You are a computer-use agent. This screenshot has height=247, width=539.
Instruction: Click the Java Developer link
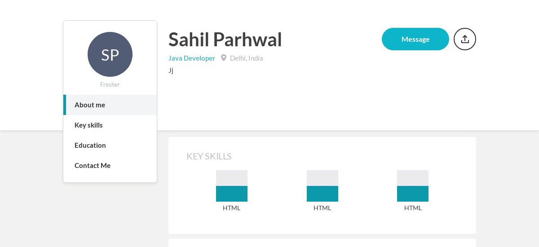192,58
